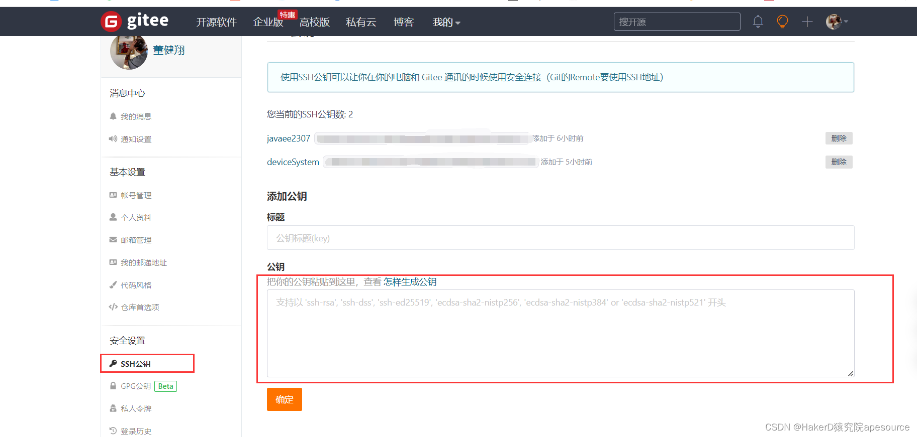
Task: Click into the public key textarea
Action: [x=561, y=333]
